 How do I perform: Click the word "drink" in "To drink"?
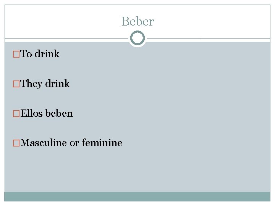(47, 54)
